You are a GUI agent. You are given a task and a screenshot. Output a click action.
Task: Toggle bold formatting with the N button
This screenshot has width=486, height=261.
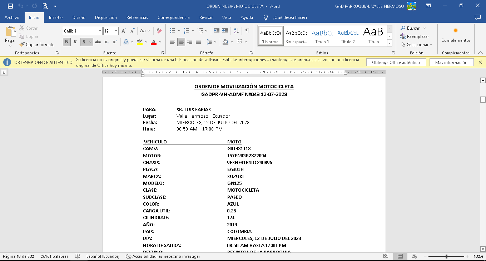click(67, 42)
